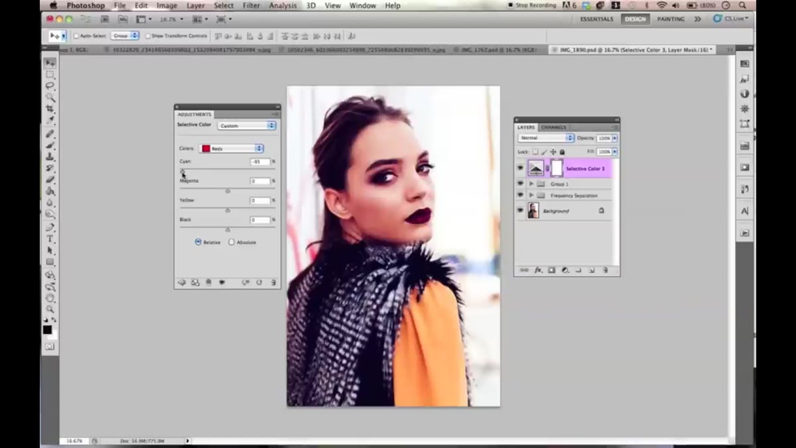
Task: Toggle Lock all padlock in Layers
Action: [562, 152]
